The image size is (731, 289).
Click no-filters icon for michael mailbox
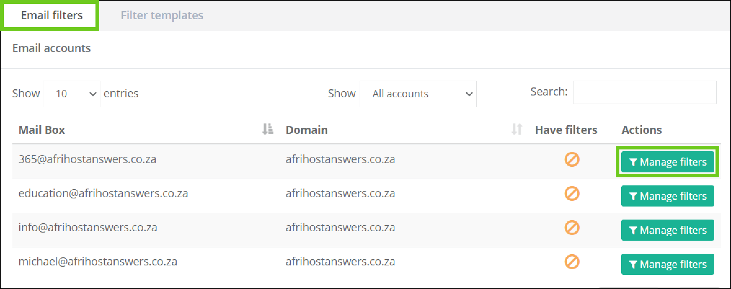pos(572,262)
